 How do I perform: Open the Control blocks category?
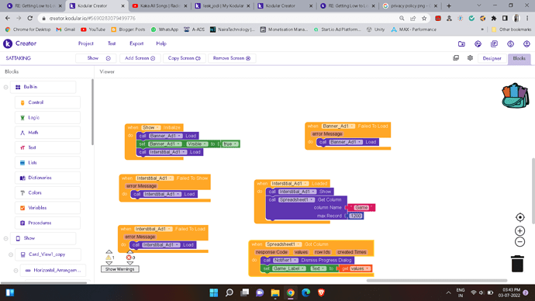(47, 102)
